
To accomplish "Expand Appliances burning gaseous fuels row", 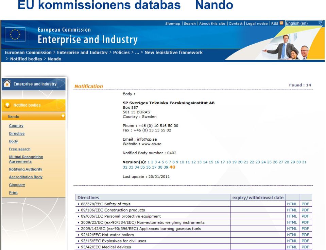I will [79, 229].
